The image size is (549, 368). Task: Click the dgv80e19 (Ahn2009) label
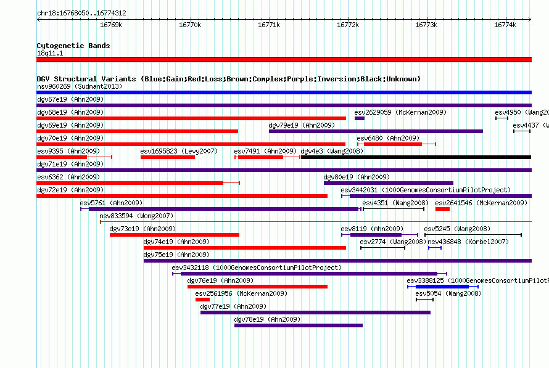(x=357, y=177)
